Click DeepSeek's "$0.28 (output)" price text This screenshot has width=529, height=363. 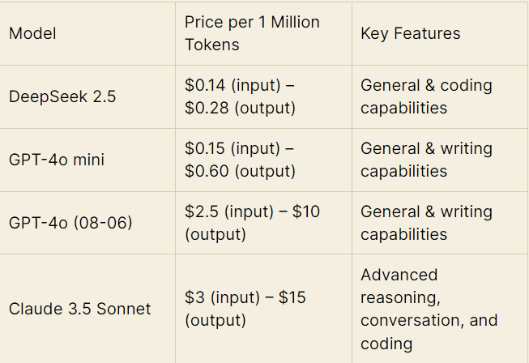(x=240, y=108)
